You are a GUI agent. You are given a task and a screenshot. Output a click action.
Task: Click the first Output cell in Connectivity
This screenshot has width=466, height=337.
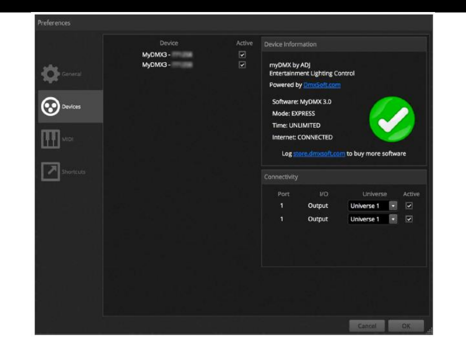point(318,206)
